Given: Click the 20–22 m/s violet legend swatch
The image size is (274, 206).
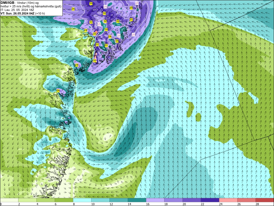Looking at the screenshot, I should pyautogui.click(x=192, y=200).
